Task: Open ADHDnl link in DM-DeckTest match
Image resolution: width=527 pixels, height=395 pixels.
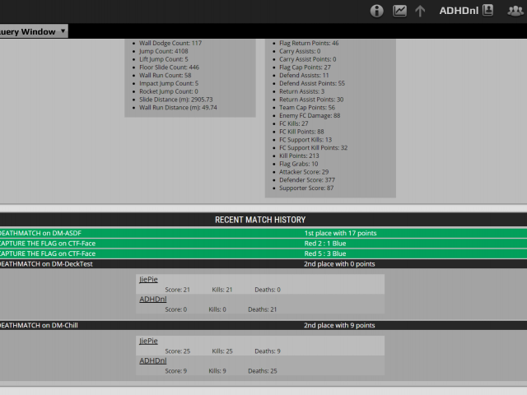Action: click(152, 300)
